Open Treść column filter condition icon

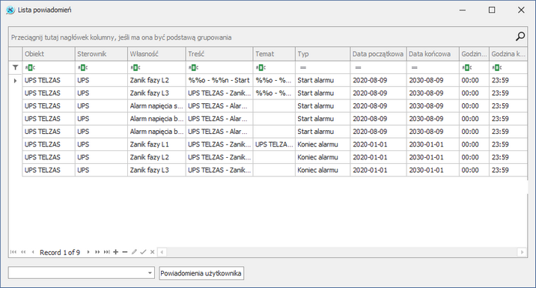point(193,67)
